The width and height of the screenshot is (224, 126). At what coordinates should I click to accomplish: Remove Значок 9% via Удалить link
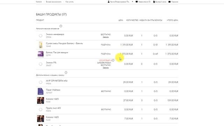(106, 68)
